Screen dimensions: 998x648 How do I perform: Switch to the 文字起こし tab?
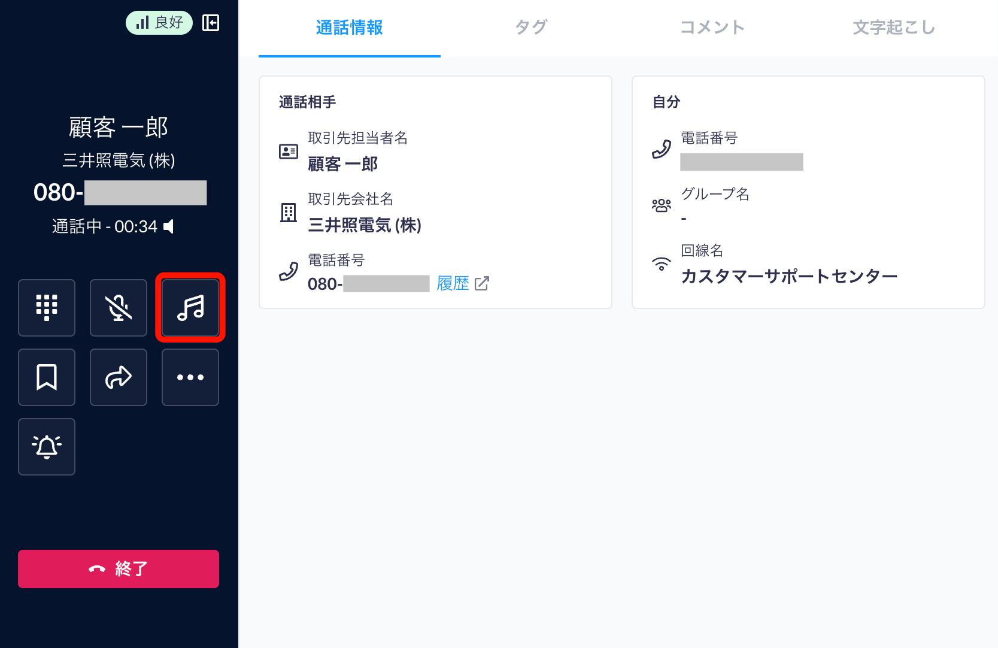[894, 28]
